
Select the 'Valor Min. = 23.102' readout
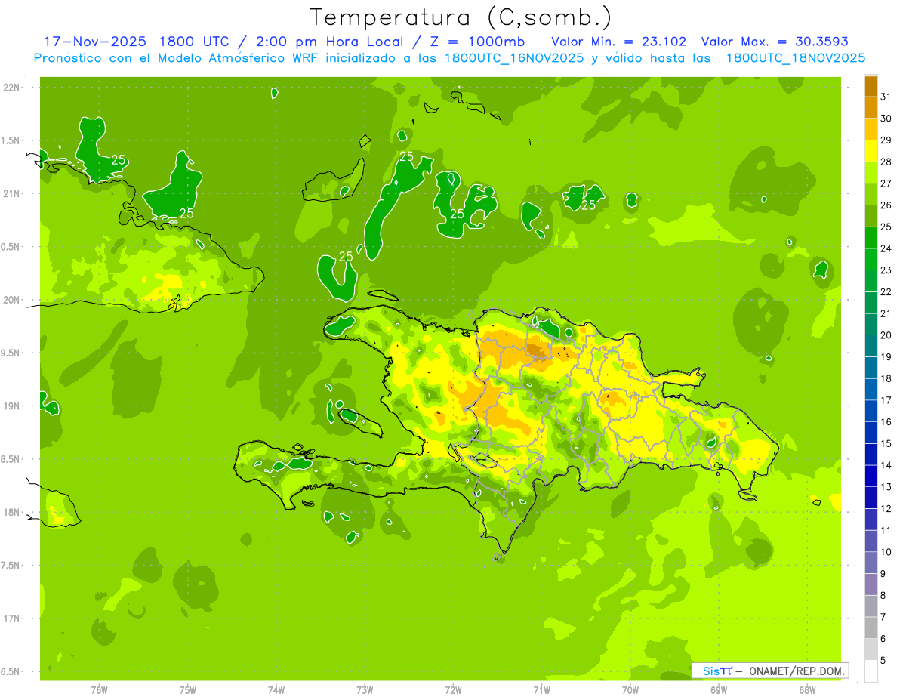pos(618,42)
